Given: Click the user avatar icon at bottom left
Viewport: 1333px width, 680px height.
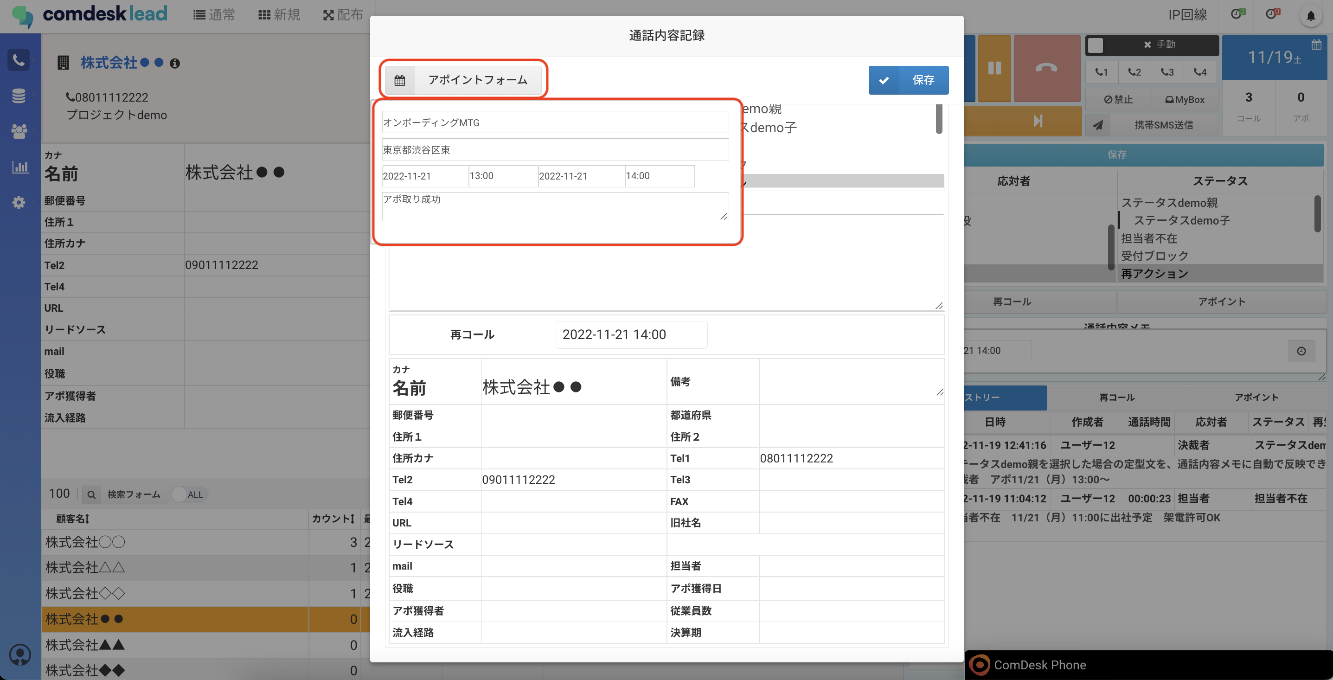Looking at the screenshot, I should pyautogui.click(x=20, y=654).
